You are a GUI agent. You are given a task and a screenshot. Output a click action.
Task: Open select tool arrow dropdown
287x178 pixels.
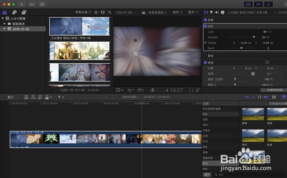61,97
